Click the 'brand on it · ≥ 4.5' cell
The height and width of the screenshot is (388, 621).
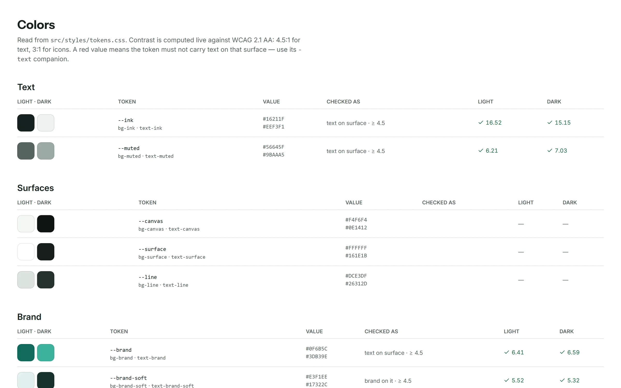click(388, 381)
